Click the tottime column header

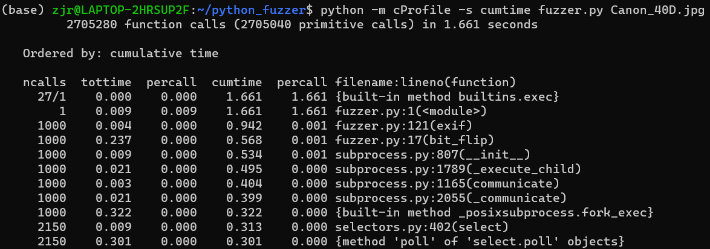[x=106, y=83]
